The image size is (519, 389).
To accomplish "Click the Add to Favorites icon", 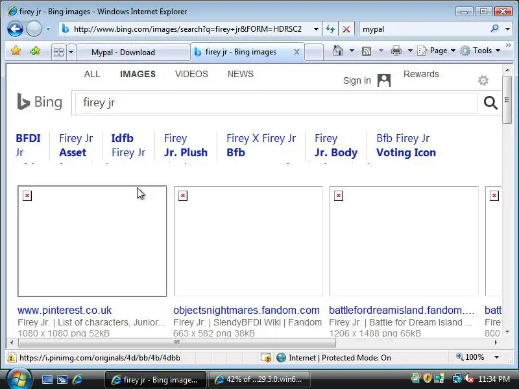I will (35, 51).
